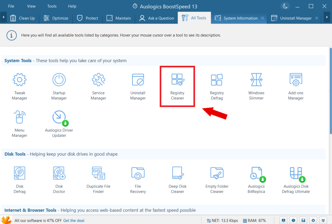Start the Deep Disk Cleaner
Viewport: 332px width, 224px height.
pyautogui.click(x=177, y=179)
